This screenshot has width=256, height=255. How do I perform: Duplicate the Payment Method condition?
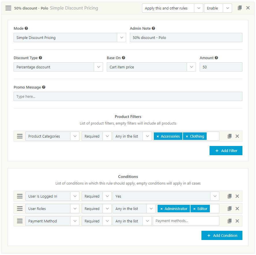[230, 221]
